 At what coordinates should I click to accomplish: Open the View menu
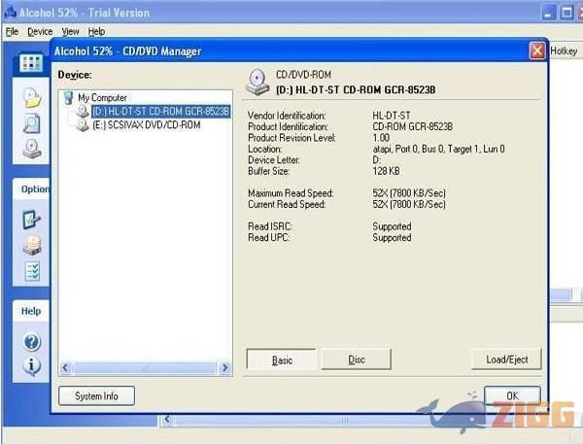click(71, 31)
